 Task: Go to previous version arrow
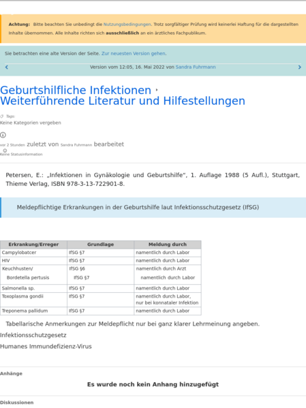[x=7, y=67]
